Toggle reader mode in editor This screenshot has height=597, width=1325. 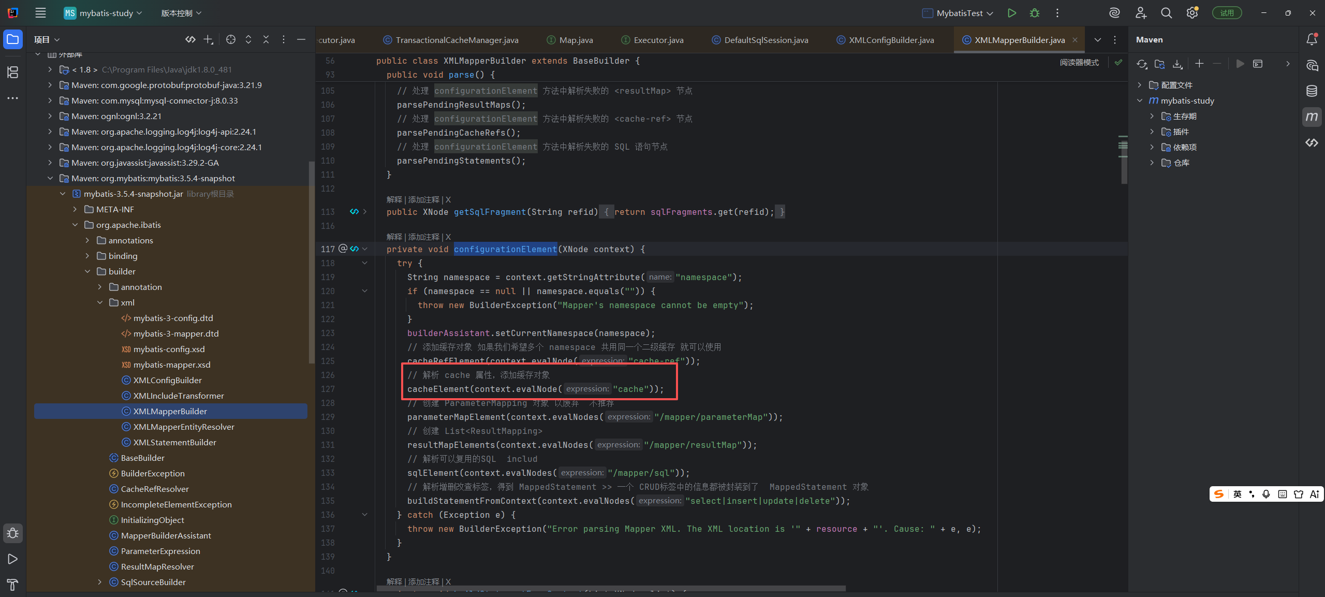coord(1079,62)
